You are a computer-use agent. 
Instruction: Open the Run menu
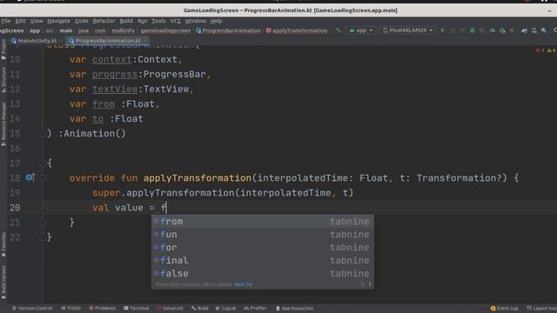(x=142, y=21)
